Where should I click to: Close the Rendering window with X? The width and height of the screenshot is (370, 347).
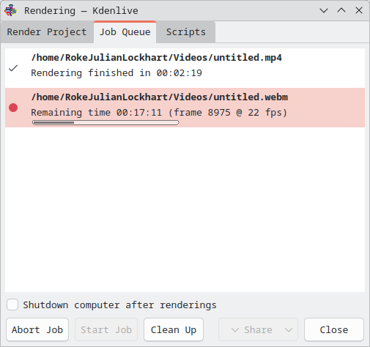click(359, 10)
